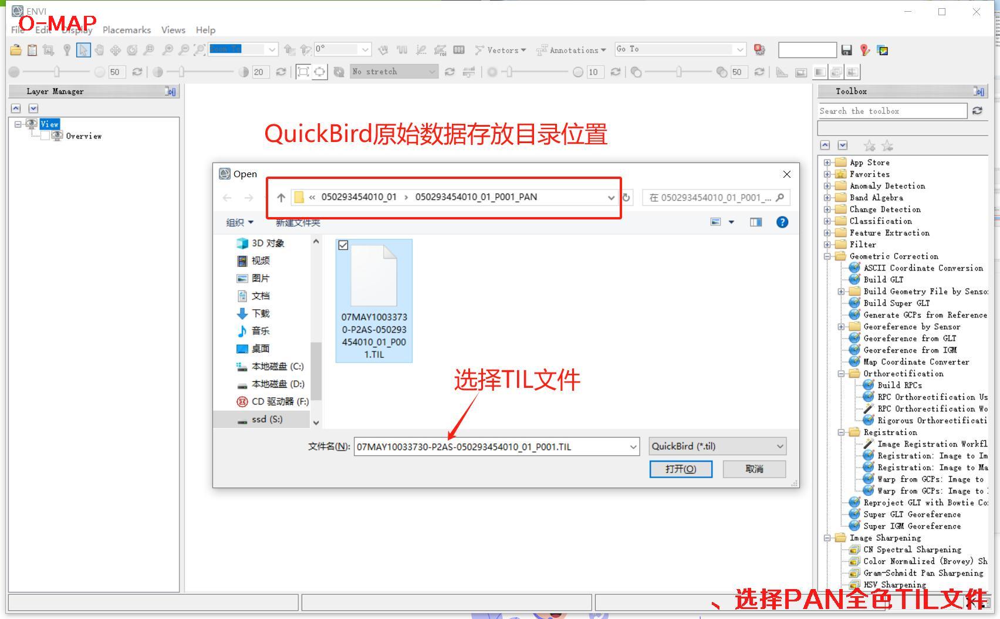Viewport: 1000px width, 619px height.
Task: Click the floppy disk save icon
Action: coord(846,50)
